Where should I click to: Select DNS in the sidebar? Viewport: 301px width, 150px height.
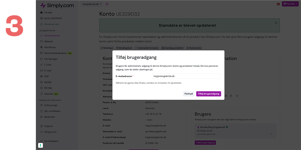pyautogui.click(x=47, y=76)
